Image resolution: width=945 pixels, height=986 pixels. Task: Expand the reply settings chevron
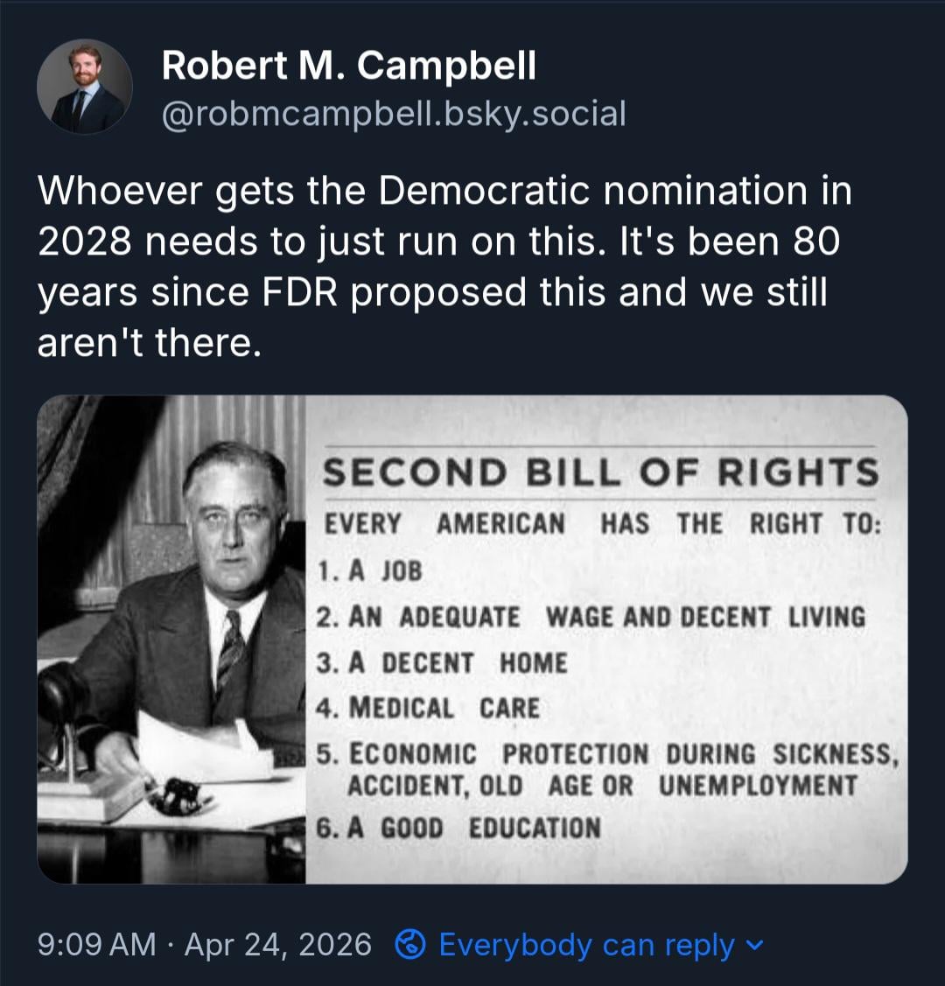757,944
